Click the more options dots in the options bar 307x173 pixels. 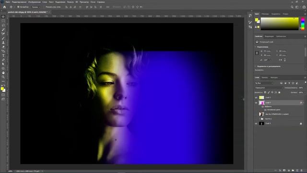[107, 7]
